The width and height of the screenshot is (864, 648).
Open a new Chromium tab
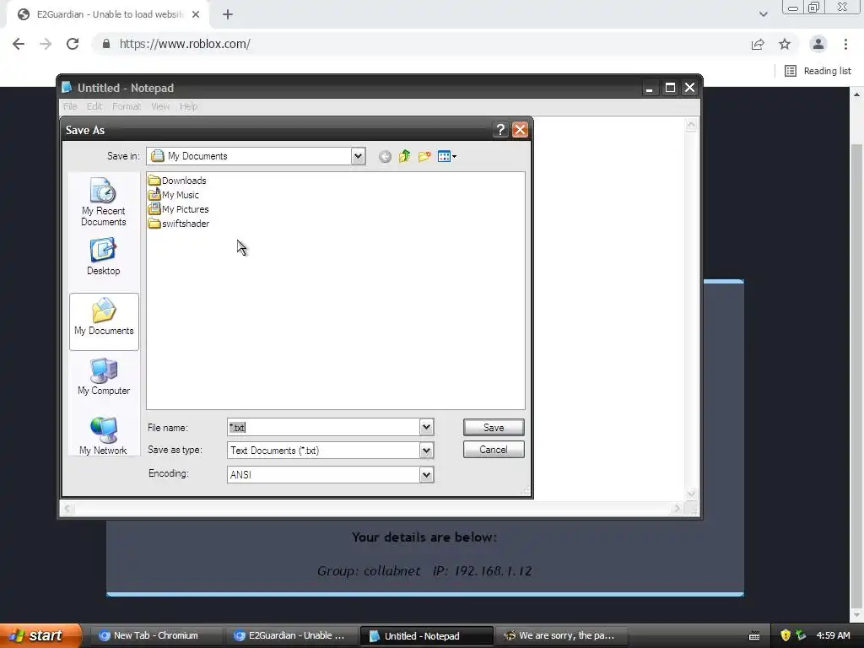[228, 15]
